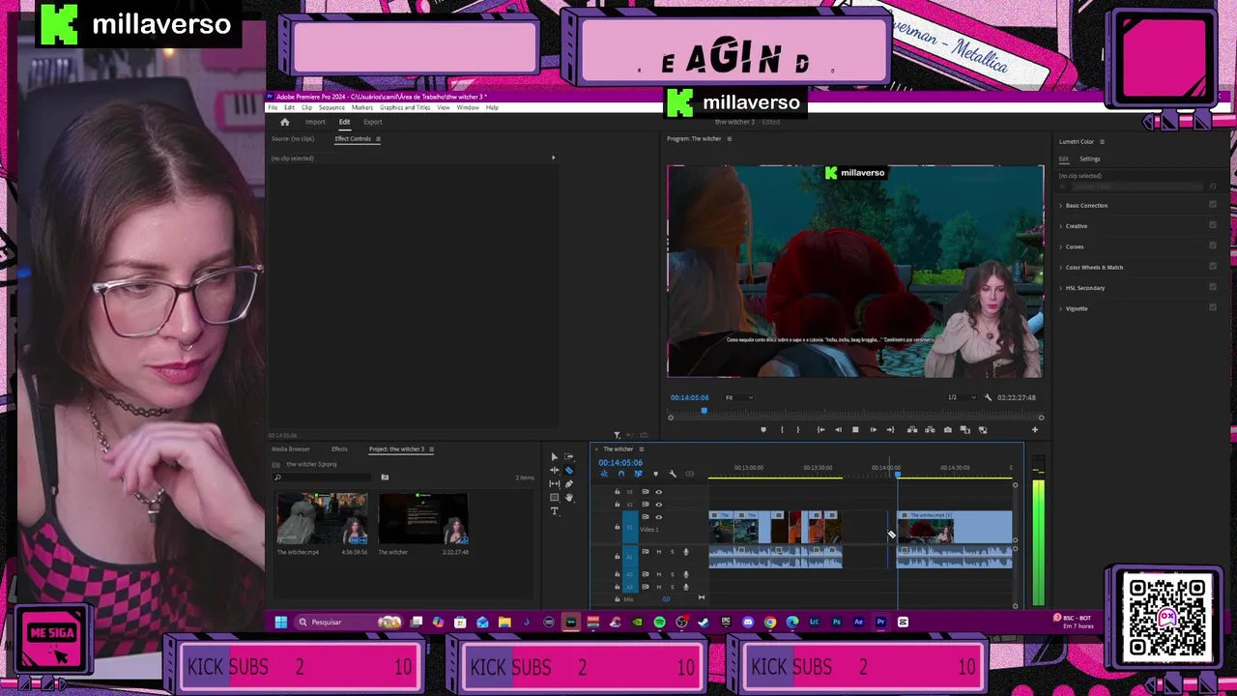
Task: Select the Selection tool in the tools panel
Action: pos(555,457)
